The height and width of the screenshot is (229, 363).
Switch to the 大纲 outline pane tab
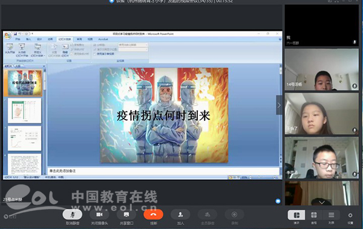(x=18, y=66)
